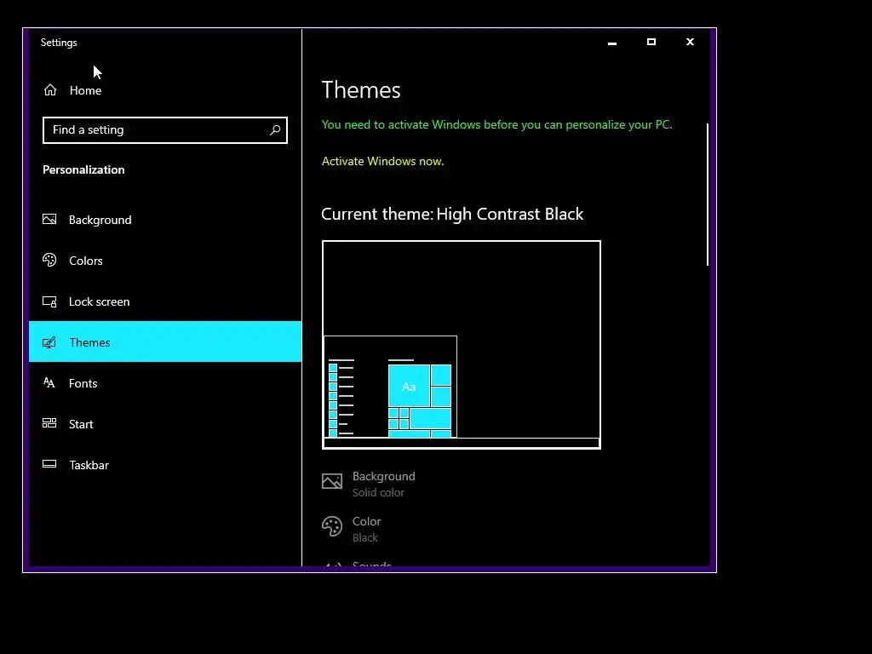
Task: Click the Personalization section label
Action: (x=83, y=169)
